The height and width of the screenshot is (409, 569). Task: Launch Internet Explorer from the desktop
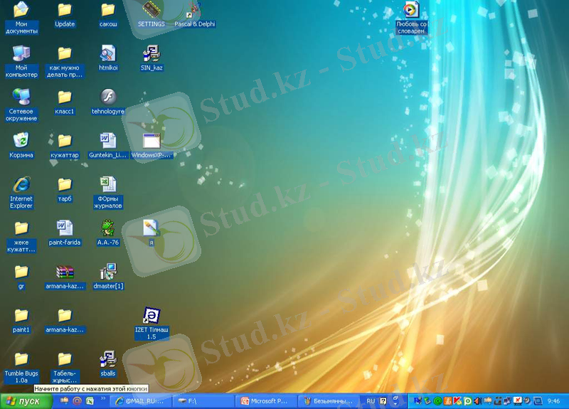21,184
